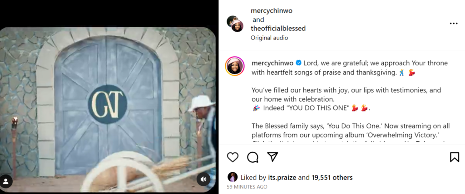The image size is (465, 194).
Task: Open the three-dot more options menu
Action: tap(453, 24)
